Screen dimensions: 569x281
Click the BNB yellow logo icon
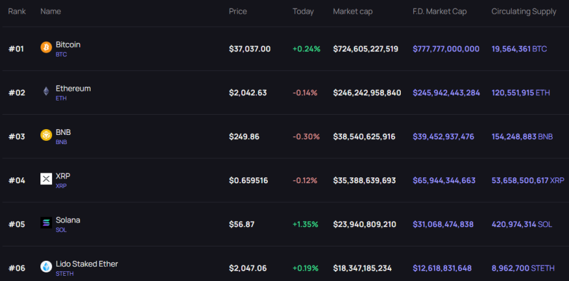(x=46, y=135)
